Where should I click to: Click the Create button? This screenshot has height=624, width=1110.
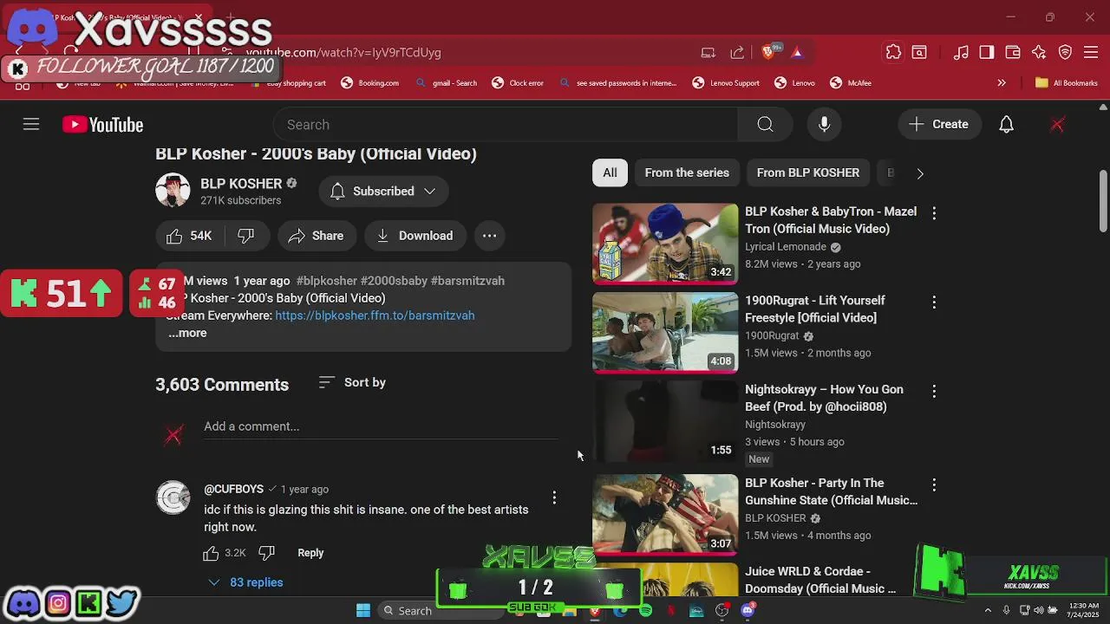[939, 125]
